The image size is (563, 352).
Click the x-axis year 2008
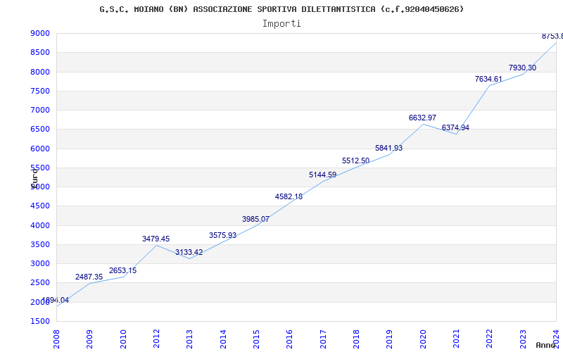click(56, 339)
